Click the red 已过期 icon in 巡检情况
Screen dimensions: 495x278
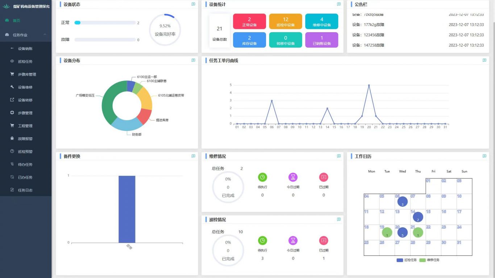pyautogui.click(x=324, y=240)
